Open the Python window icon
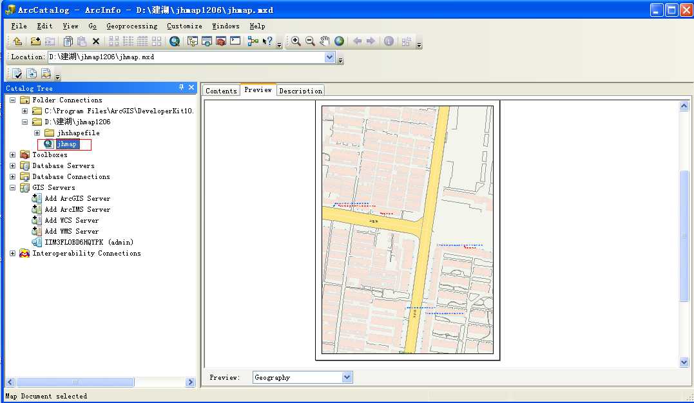Image resolution: width=694 pixels, height=403 pixels. 235,41
